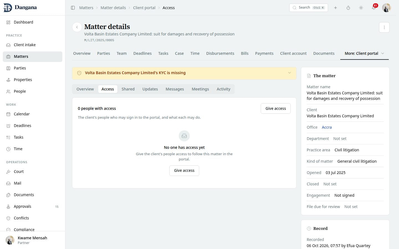Open Dashboard from the sidebar
The image size is (399, 249).
pos(32,22)
